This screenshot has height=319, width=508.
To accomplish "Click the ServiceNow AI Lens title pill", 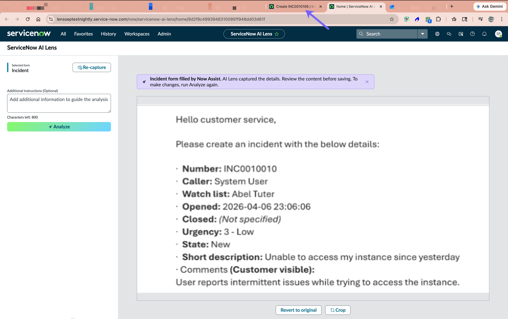I will [x=254, y=34].
